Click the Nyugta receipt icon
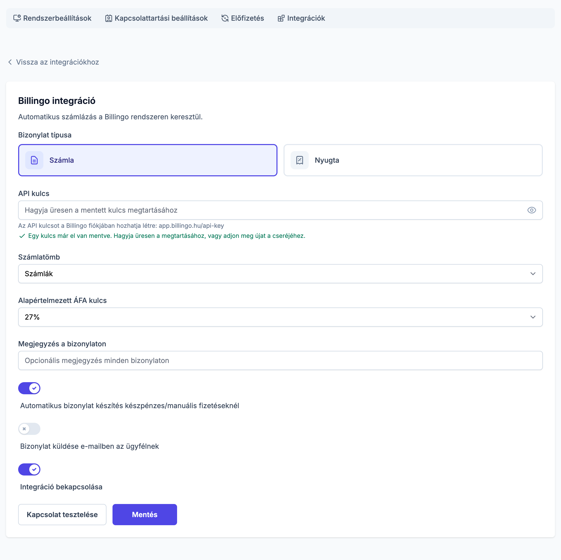The image size is (561, 560). pyautogui.click(x=300, y=160)
